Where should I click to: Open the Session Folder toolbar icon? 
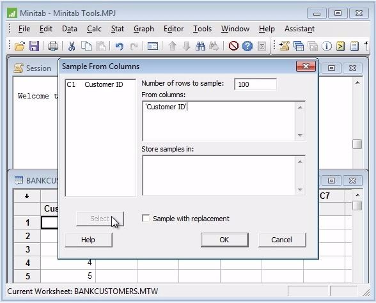pos(285,46)
